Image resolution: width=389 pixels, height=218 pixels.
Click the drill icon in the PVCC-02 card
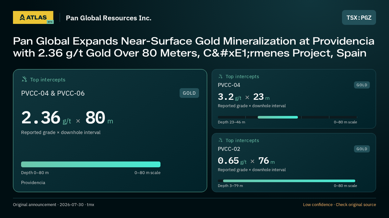(220, 140)
